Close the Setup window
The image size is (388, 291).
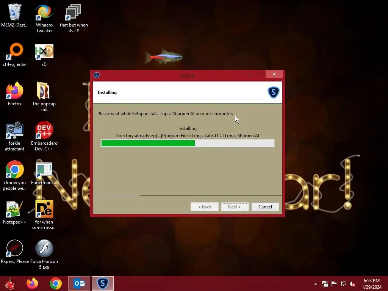click(x=274, y=74)
